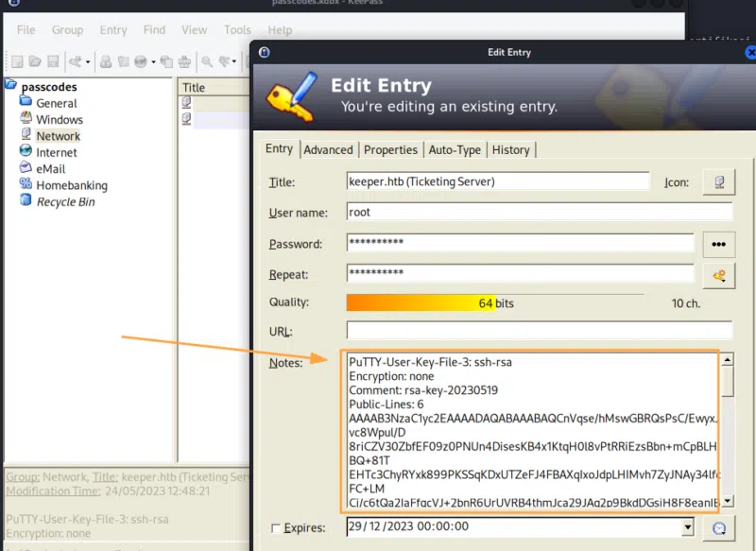Open the Find menu
Viewport: 756px width, 551px height.
154,30
